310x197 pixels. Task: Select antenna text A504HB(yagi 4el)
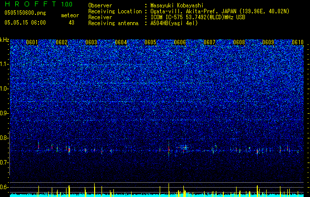coord(174,23)
